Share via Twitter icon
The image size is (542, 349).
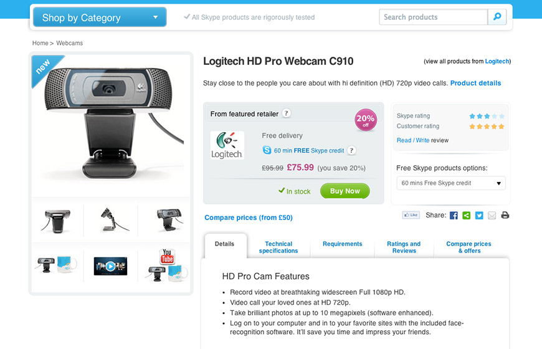(479, 216)
